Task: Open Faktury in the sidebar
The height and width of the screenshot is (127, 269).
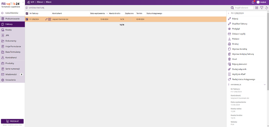Action: (12, 24)
